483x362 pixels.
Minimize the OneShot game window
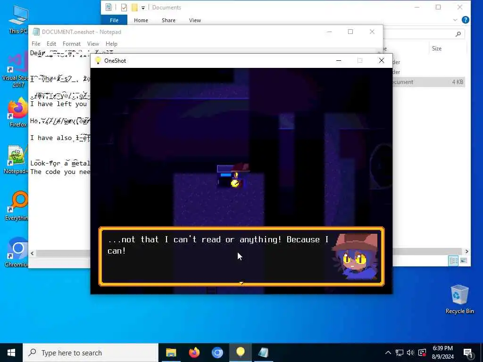[x=339, y=61]
